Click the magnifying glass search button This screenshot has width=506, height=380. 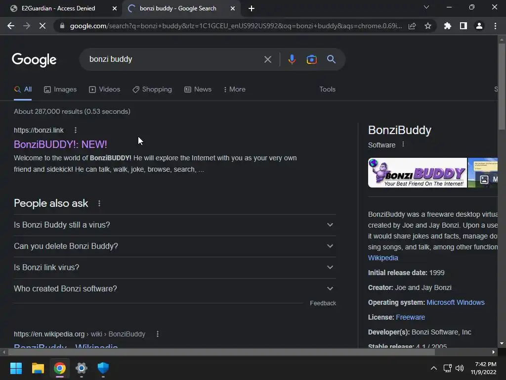tap(331, 59)
